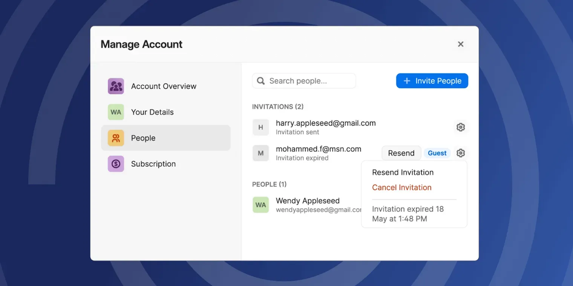Click the M avatar for Mohammed's invitation

point(260,153)
